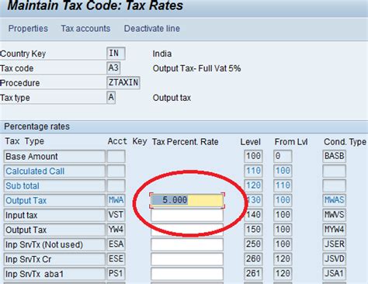Click level value 110
Viewport: 368px width, 284px height.
253,171
